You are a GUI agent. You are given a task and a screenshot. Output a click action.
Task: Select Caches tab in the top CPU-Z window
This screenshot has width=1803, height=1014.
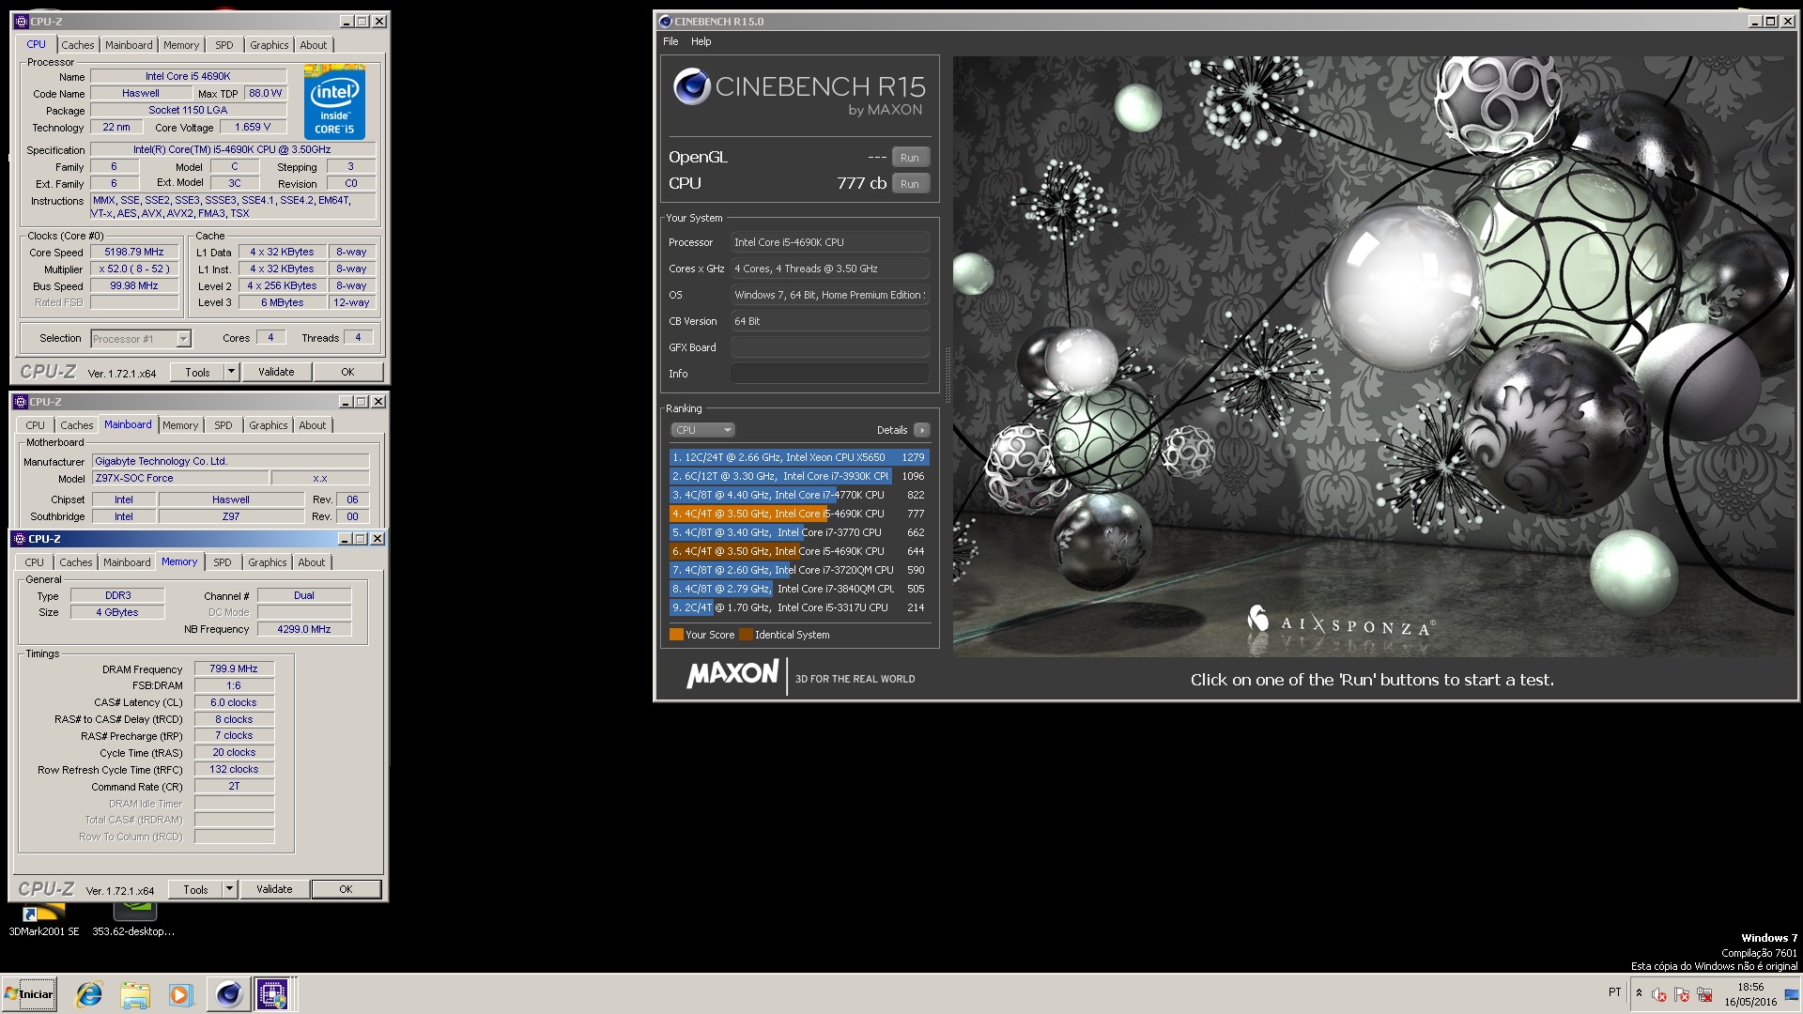pyautogui.click(x=78, y=45)
